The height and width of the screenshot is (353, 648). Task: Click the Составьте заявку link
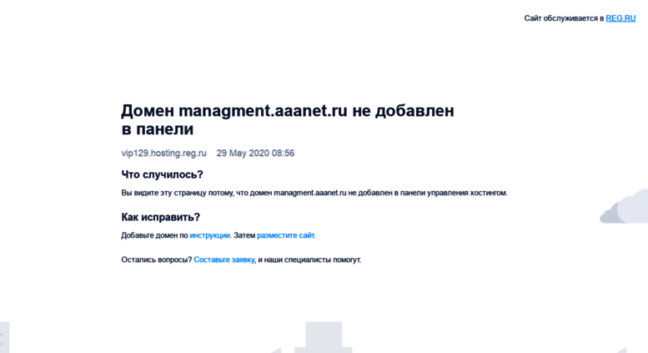coord(224,260)
